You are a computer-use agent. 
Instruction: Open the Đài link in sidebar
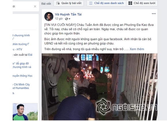30,55
